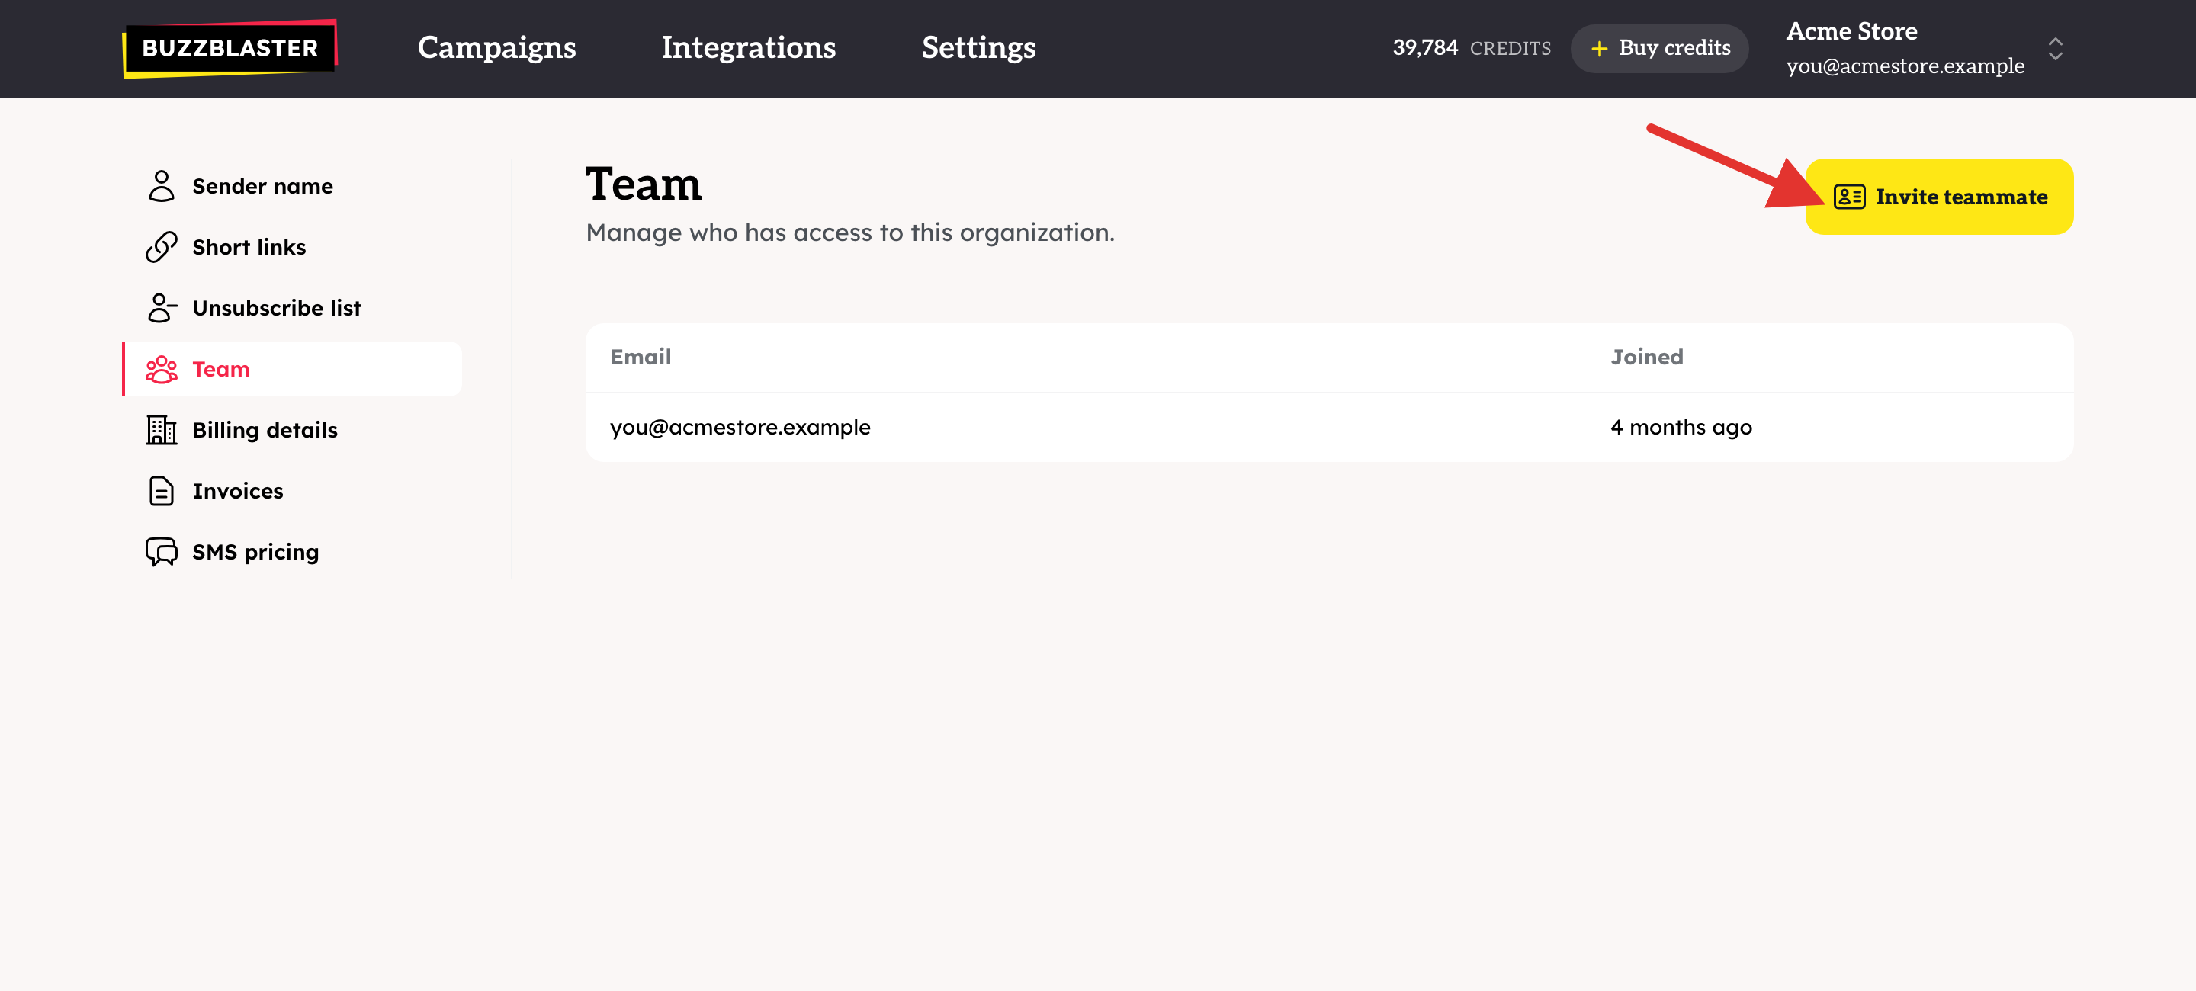Open SMS pricing label
Image resolution: width=2196 pixels, height=991 pixels.
(x=255, y=551)
